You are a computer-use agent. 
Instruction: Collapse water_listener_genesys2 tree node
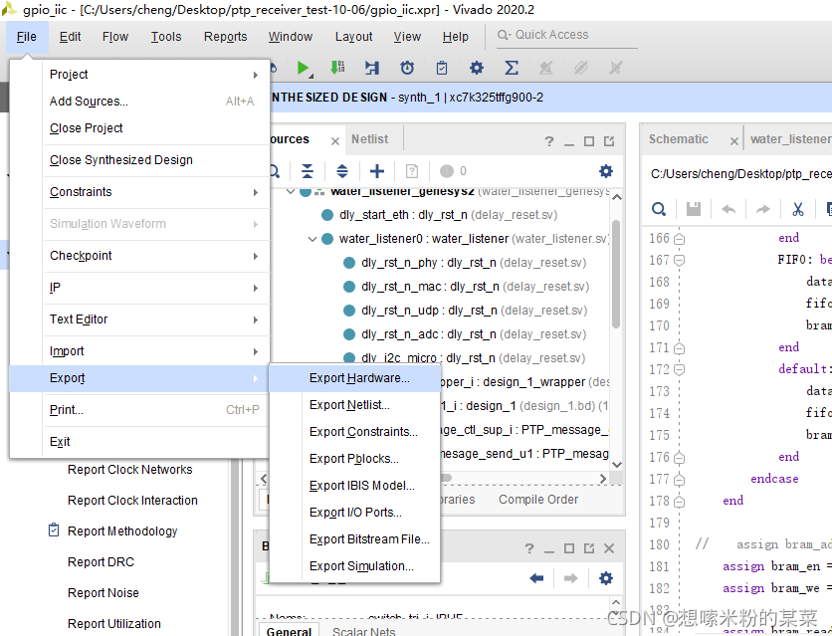pyautogui.click(x=291, y=191)
